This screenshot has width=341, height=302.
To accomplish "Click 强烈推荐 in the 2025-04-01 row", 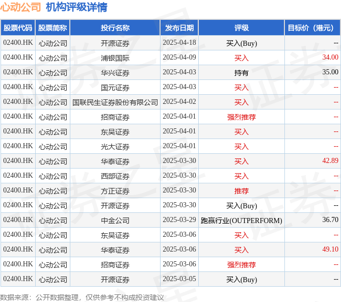I will pyautogui.click(x=242, y=117).
